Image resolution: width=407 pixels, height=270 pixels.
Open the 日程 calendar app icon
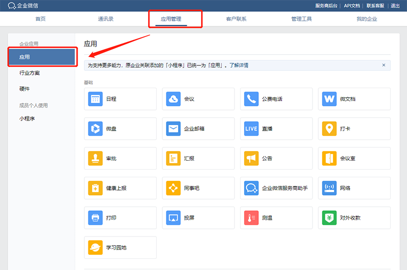tap(95, 99)
